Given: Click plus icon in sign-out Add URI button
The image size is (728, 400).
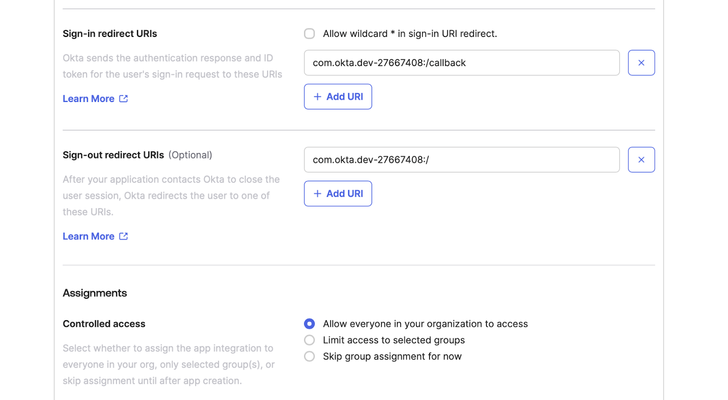Looking at the screenshot, I should pyautogui.click(x=318, y=193).
